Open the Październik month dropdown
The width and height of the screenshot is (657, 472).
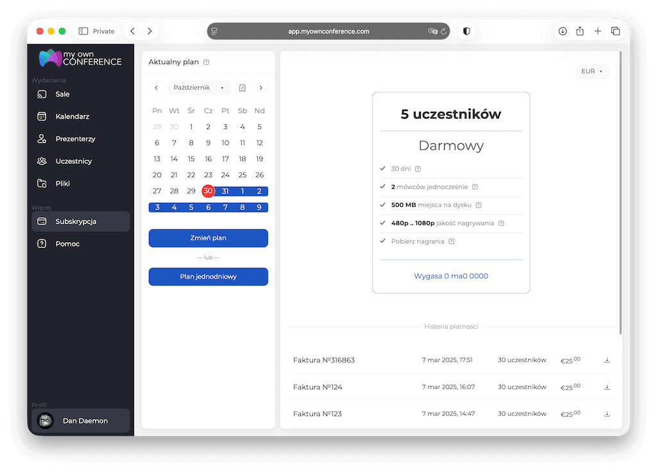pos(199,88)
